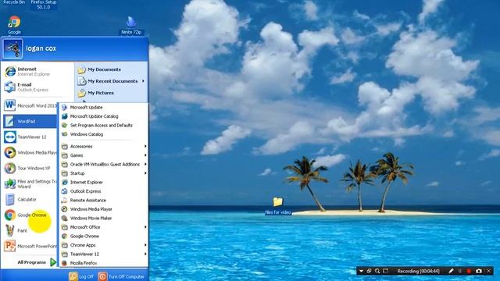Click the All Programs button
The height and width of the screenshot is (281, 500).
pos(37,262)
